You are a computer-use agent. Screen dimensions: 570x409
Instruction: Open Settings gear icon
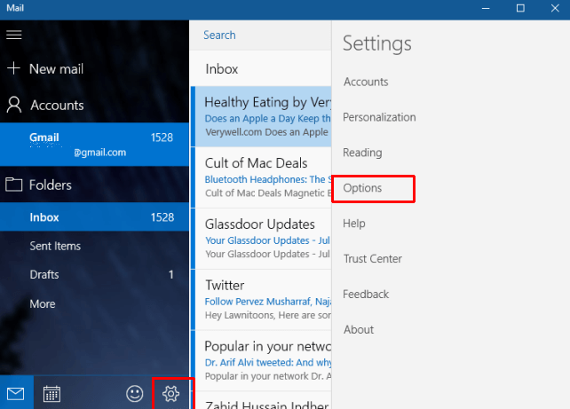pyautogui.click(x=170, y=393)
